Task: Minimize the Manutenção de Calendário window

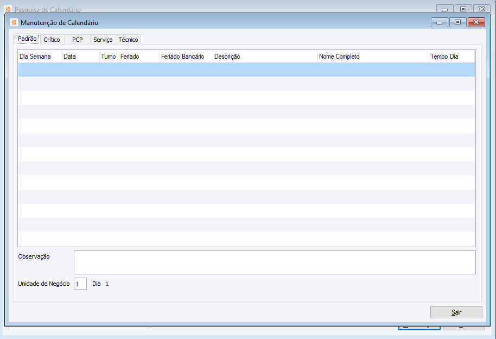Action: click(x=440, y=22)
